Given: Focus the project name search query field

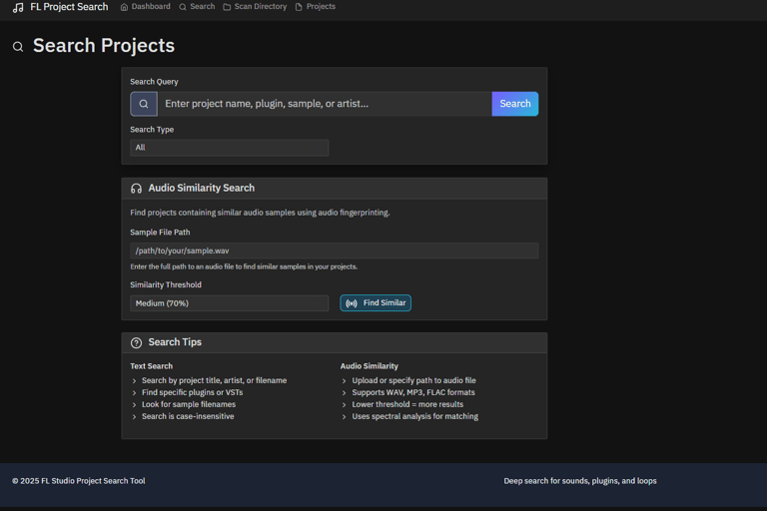Looking at the screenshot, I should [x=325, y=104].
